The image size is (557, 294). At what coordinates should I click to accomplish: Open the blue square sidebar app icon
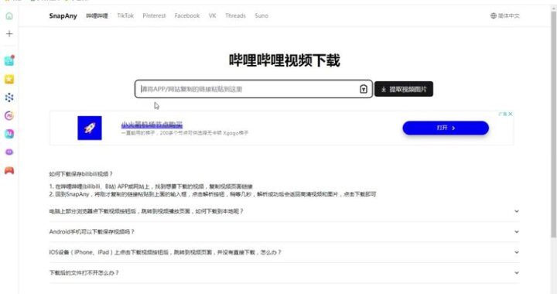coord(9,134)
